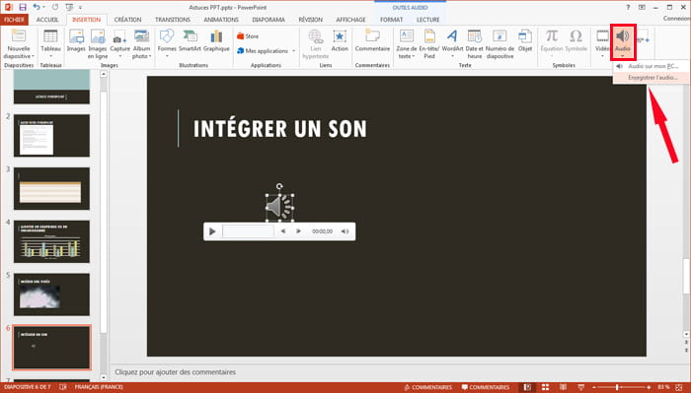This screenshot has height=393, width=691.
Task: Click the notes field Cliquez pour ajouter des commentaires
Action: pyautogui.click(x=176, y=372)
